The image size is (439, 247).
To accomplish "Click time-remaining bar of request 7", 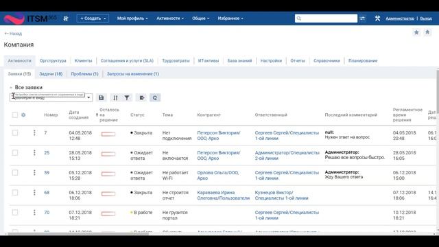I will [x=108, y=134].
